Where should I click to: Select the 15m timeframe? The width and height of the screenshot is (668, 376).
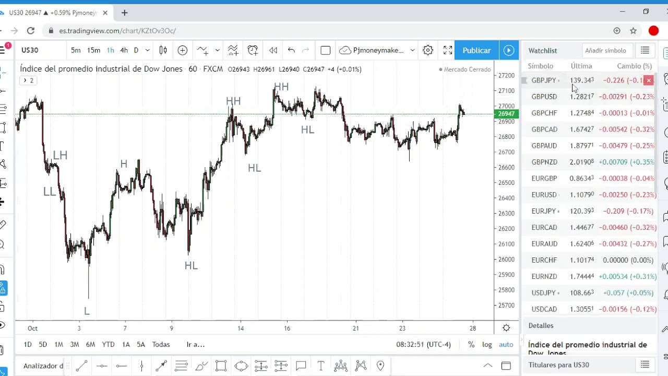[93, 50]
